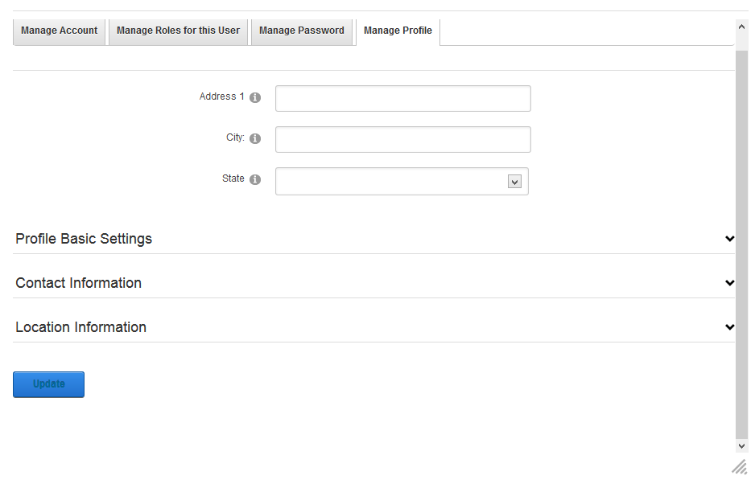Expand Location Information chevron
The width and height of the screenshot is (755, 484).
pos(729,327)
